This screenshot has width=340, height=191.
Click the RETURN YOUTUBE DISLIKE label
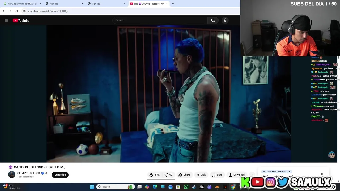click(277, 172)
